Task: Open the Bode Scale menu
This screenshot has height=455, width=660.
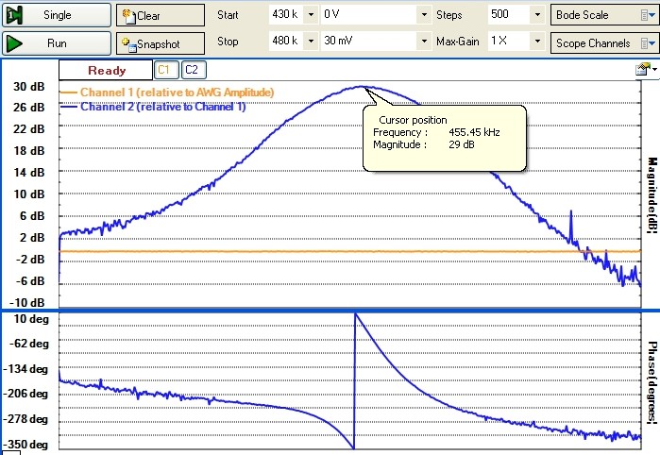Action: [x=604, y=15]
